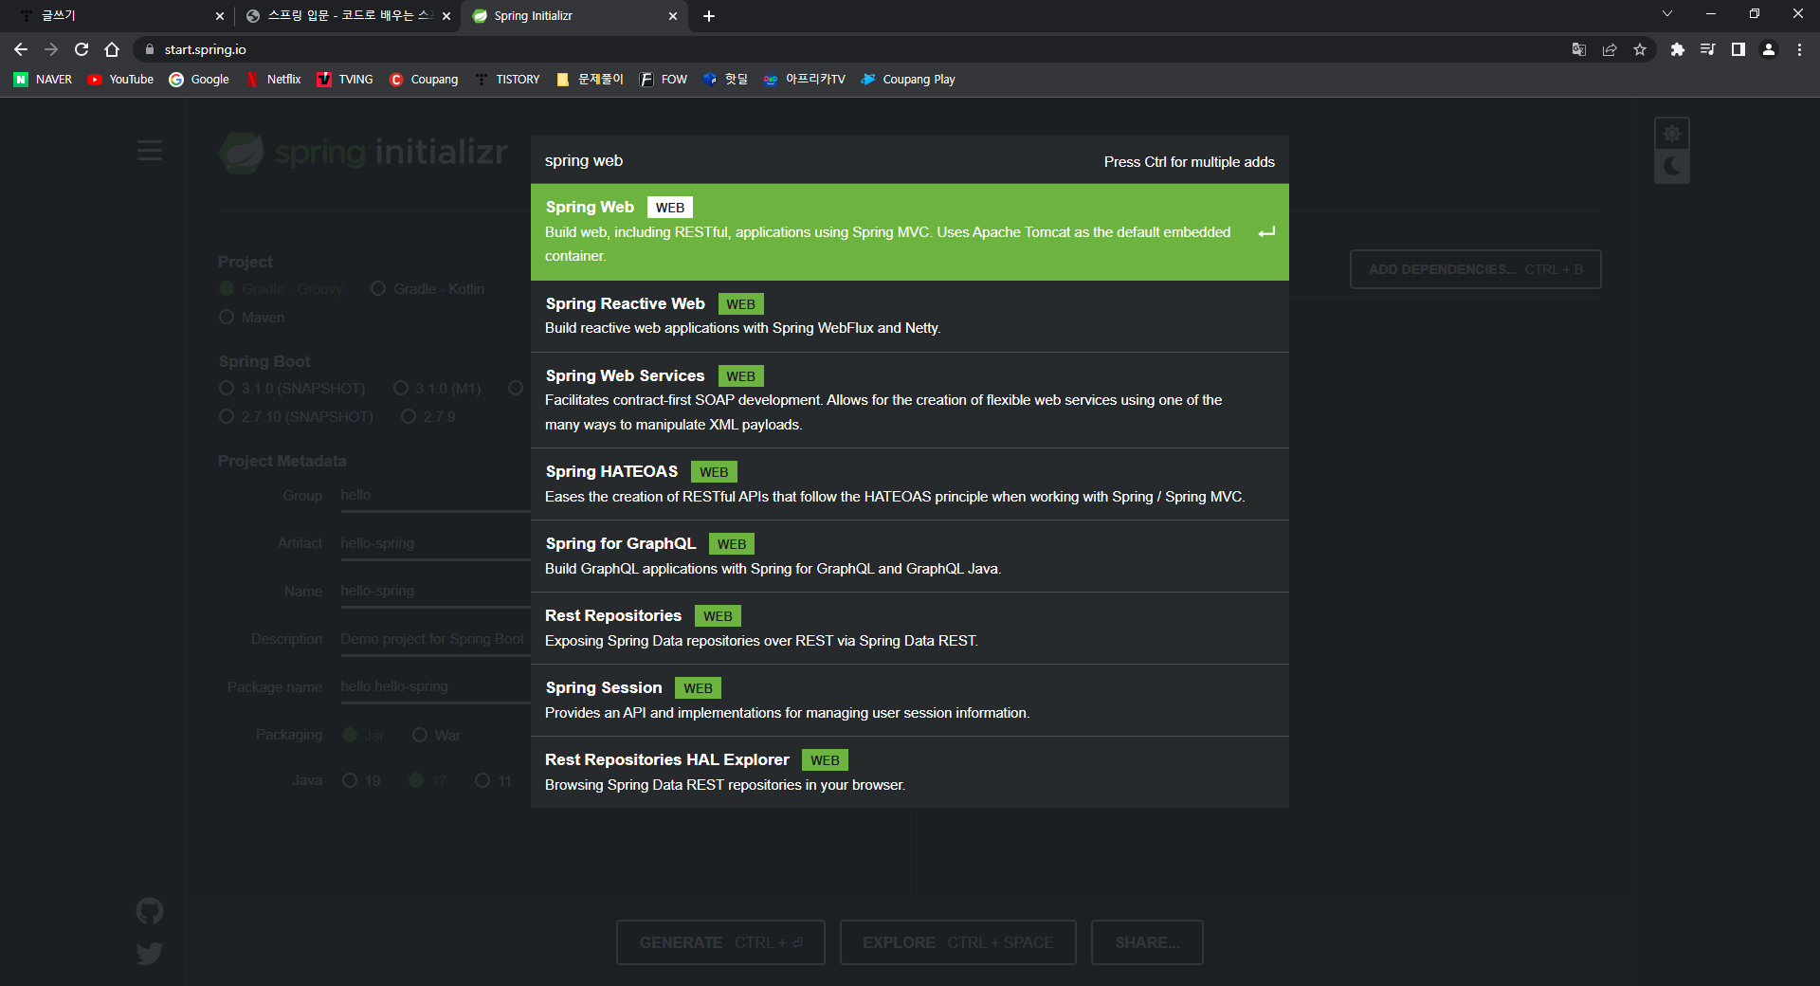Select Spring Boot 2.7.9
Viewport: 1820px width, 986px height.
(428, 417)
